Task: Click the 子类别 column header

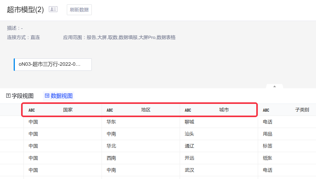Action: coord(302,110)
